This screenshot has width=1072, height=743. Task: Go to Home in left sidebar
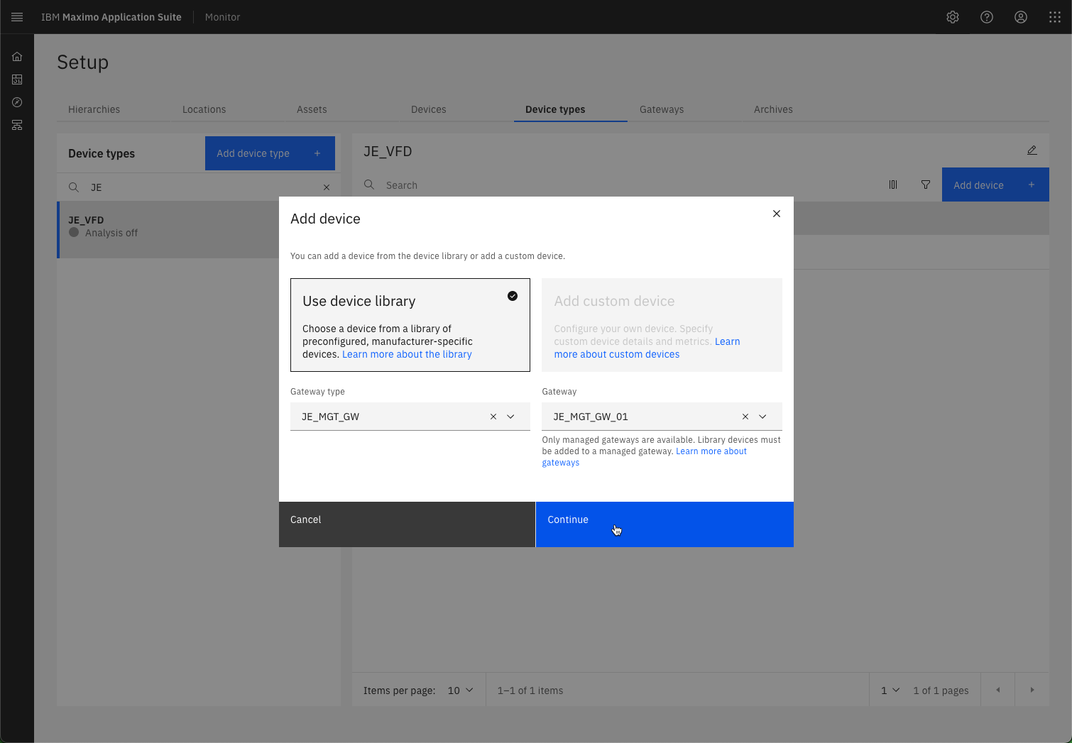point(17,57)
